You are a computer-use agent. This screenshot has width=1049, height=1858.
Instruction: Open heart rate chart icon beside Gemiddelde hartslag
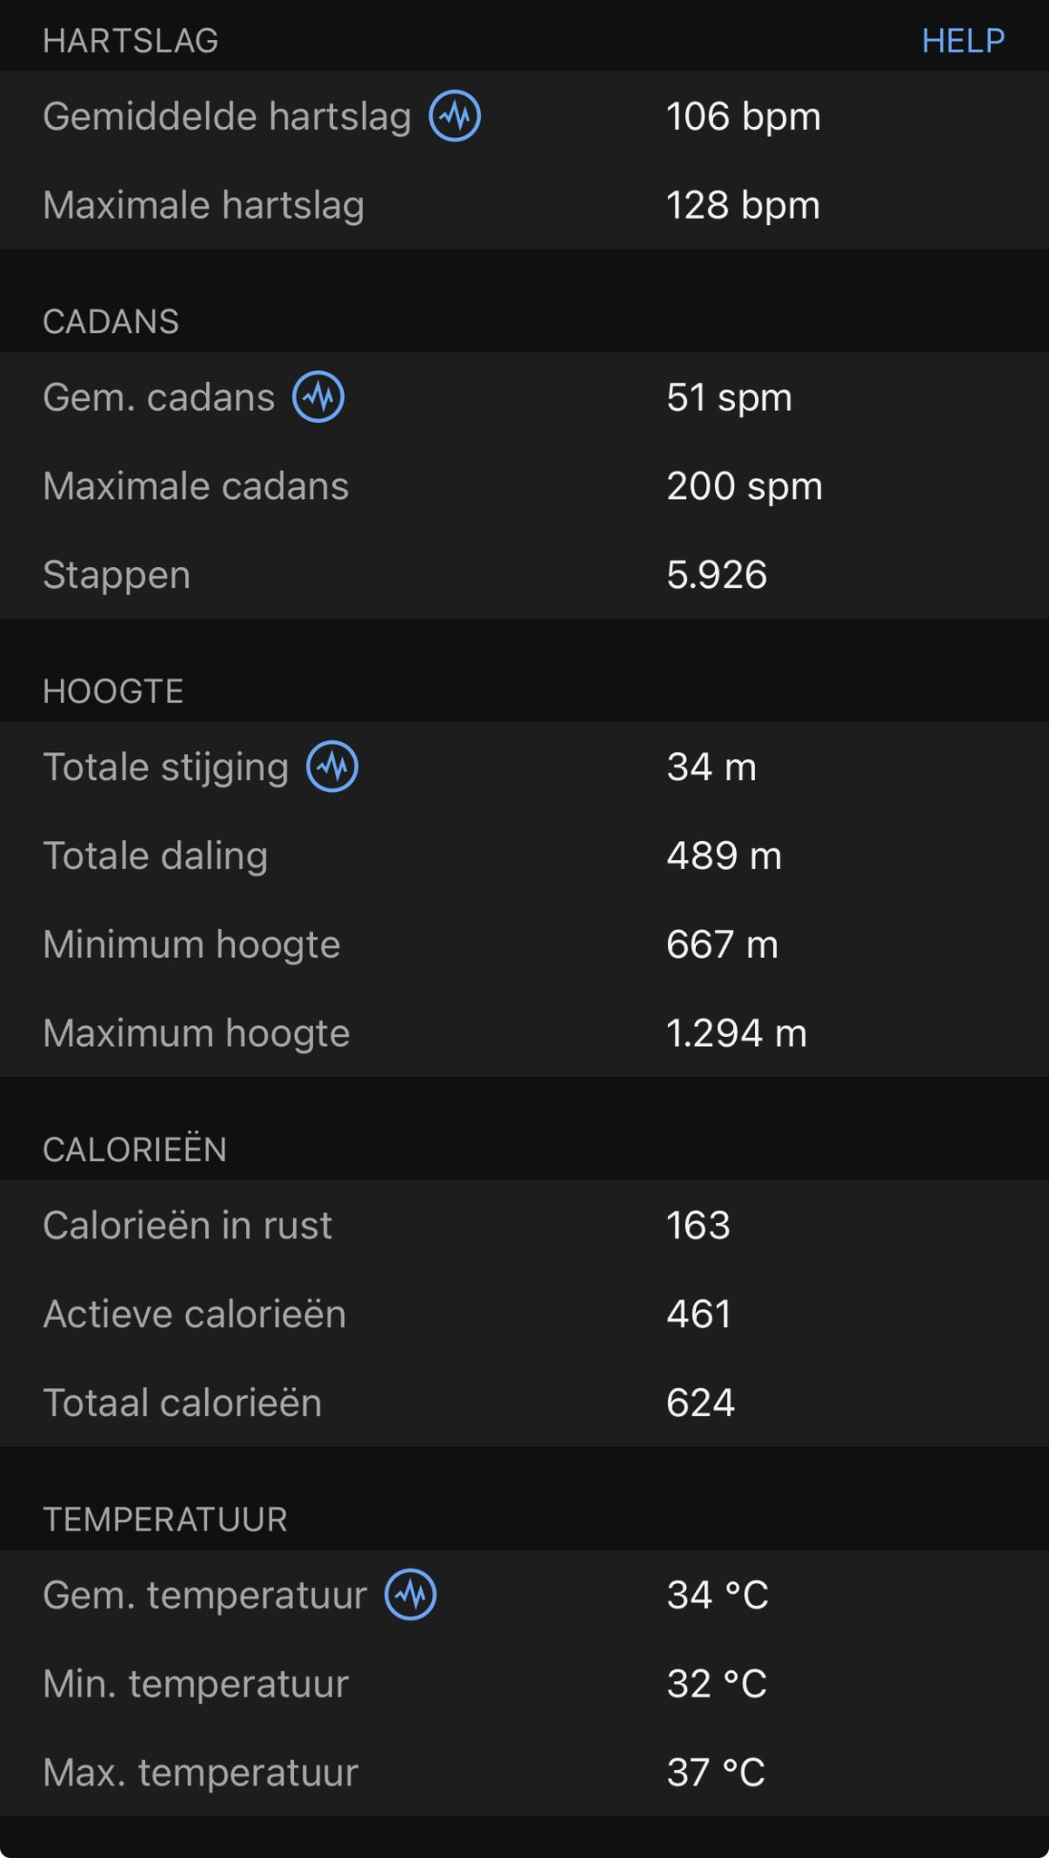[455, 116]
